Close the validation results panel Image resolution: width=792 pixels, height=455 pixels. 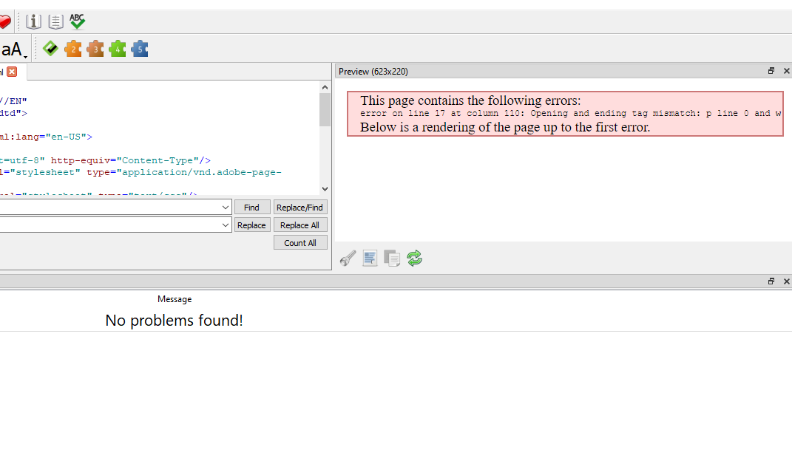click(x=786, y=281)
